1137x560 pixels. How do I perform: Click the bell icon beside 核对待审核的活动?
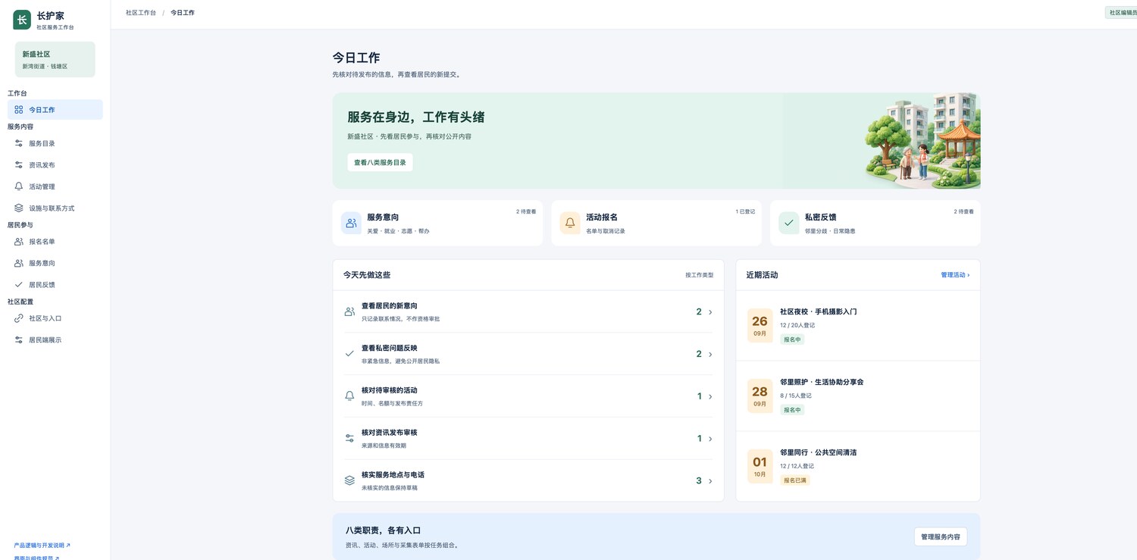point(349,396)
